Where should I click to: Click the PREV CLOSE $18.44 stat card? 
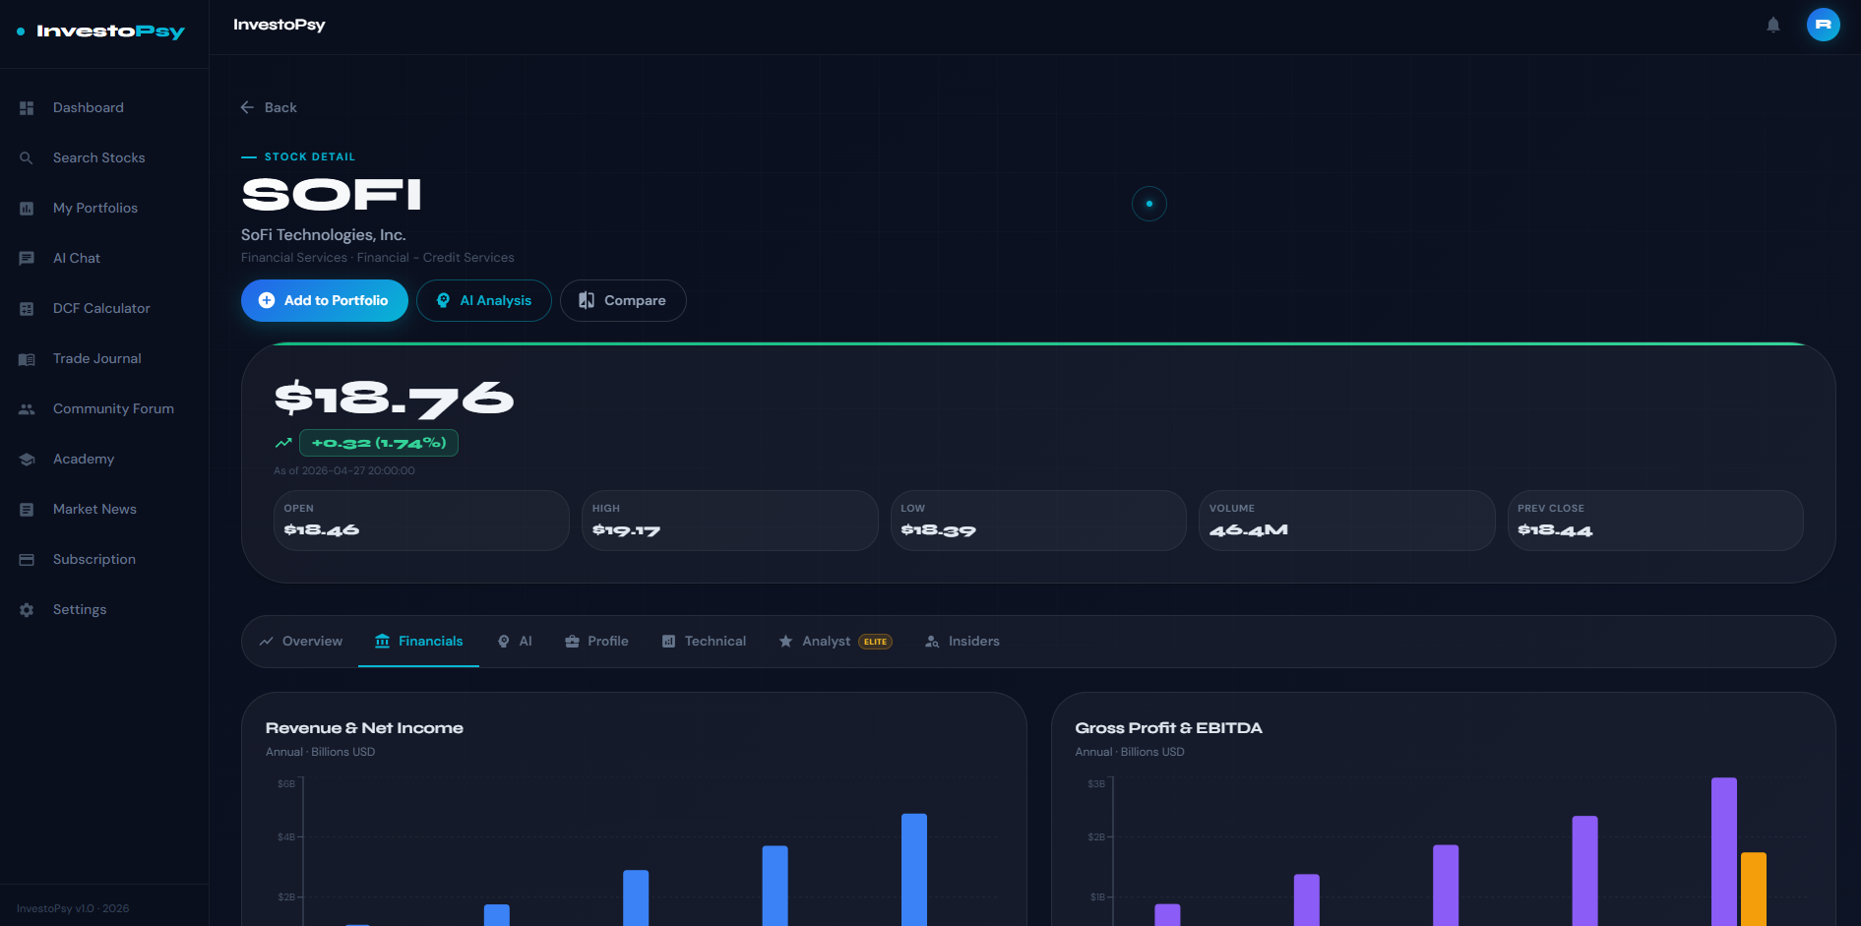(x=1655, y=521)
